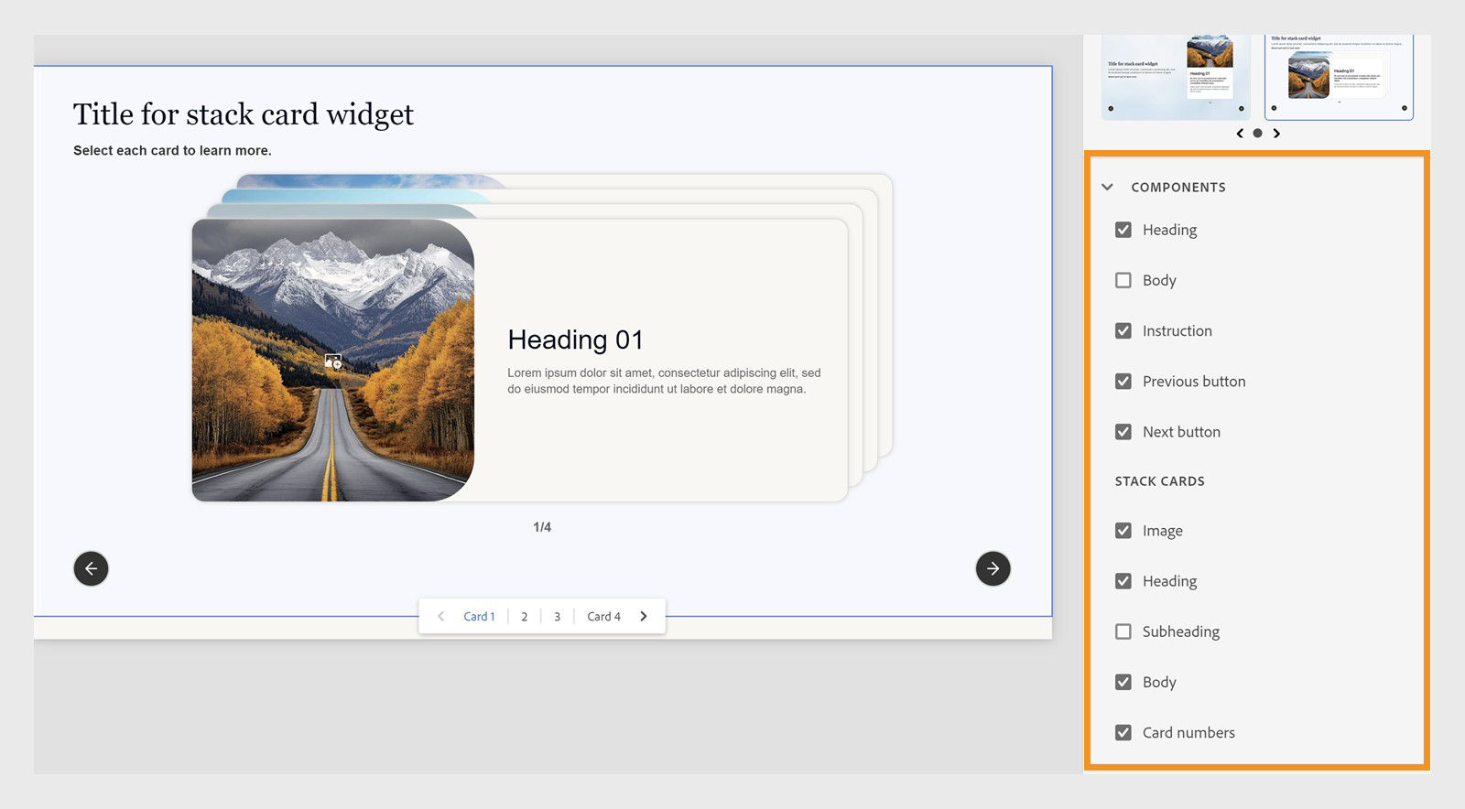Click the mountain road card image
Image resolution: width=1465 pixels, height=809 pixels.
click(333, 360)
